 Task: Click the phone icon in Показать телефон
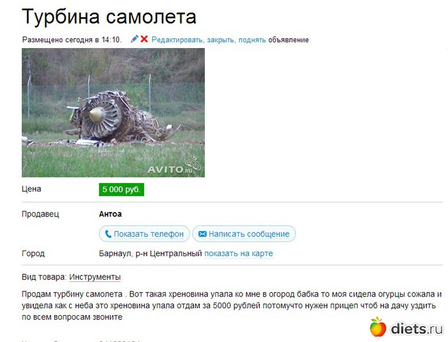108,234
